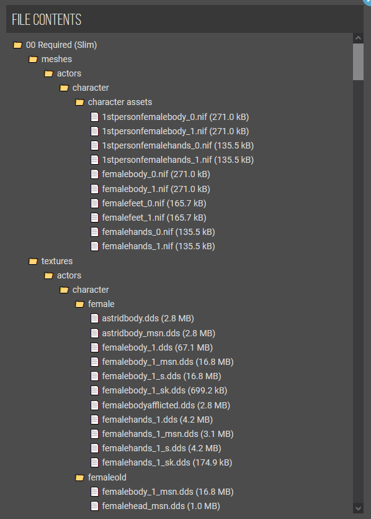
Task: Click the textures folder icon
Action: [33, 261]
